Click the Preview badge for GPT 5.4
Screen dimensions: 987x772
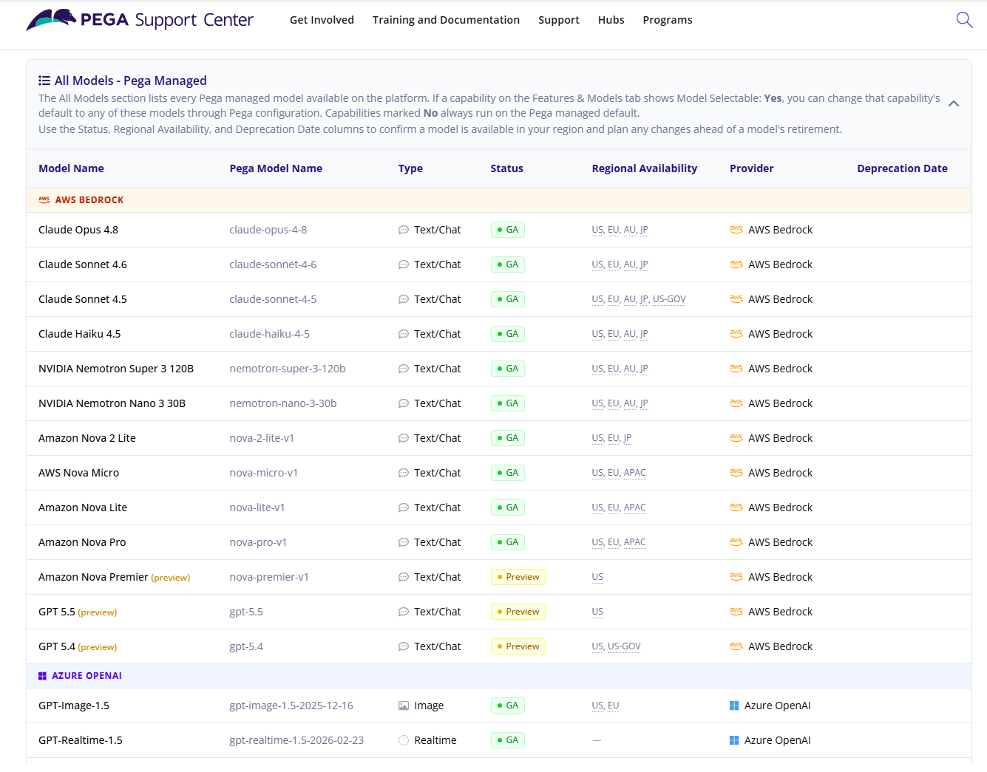click(518, 646)
